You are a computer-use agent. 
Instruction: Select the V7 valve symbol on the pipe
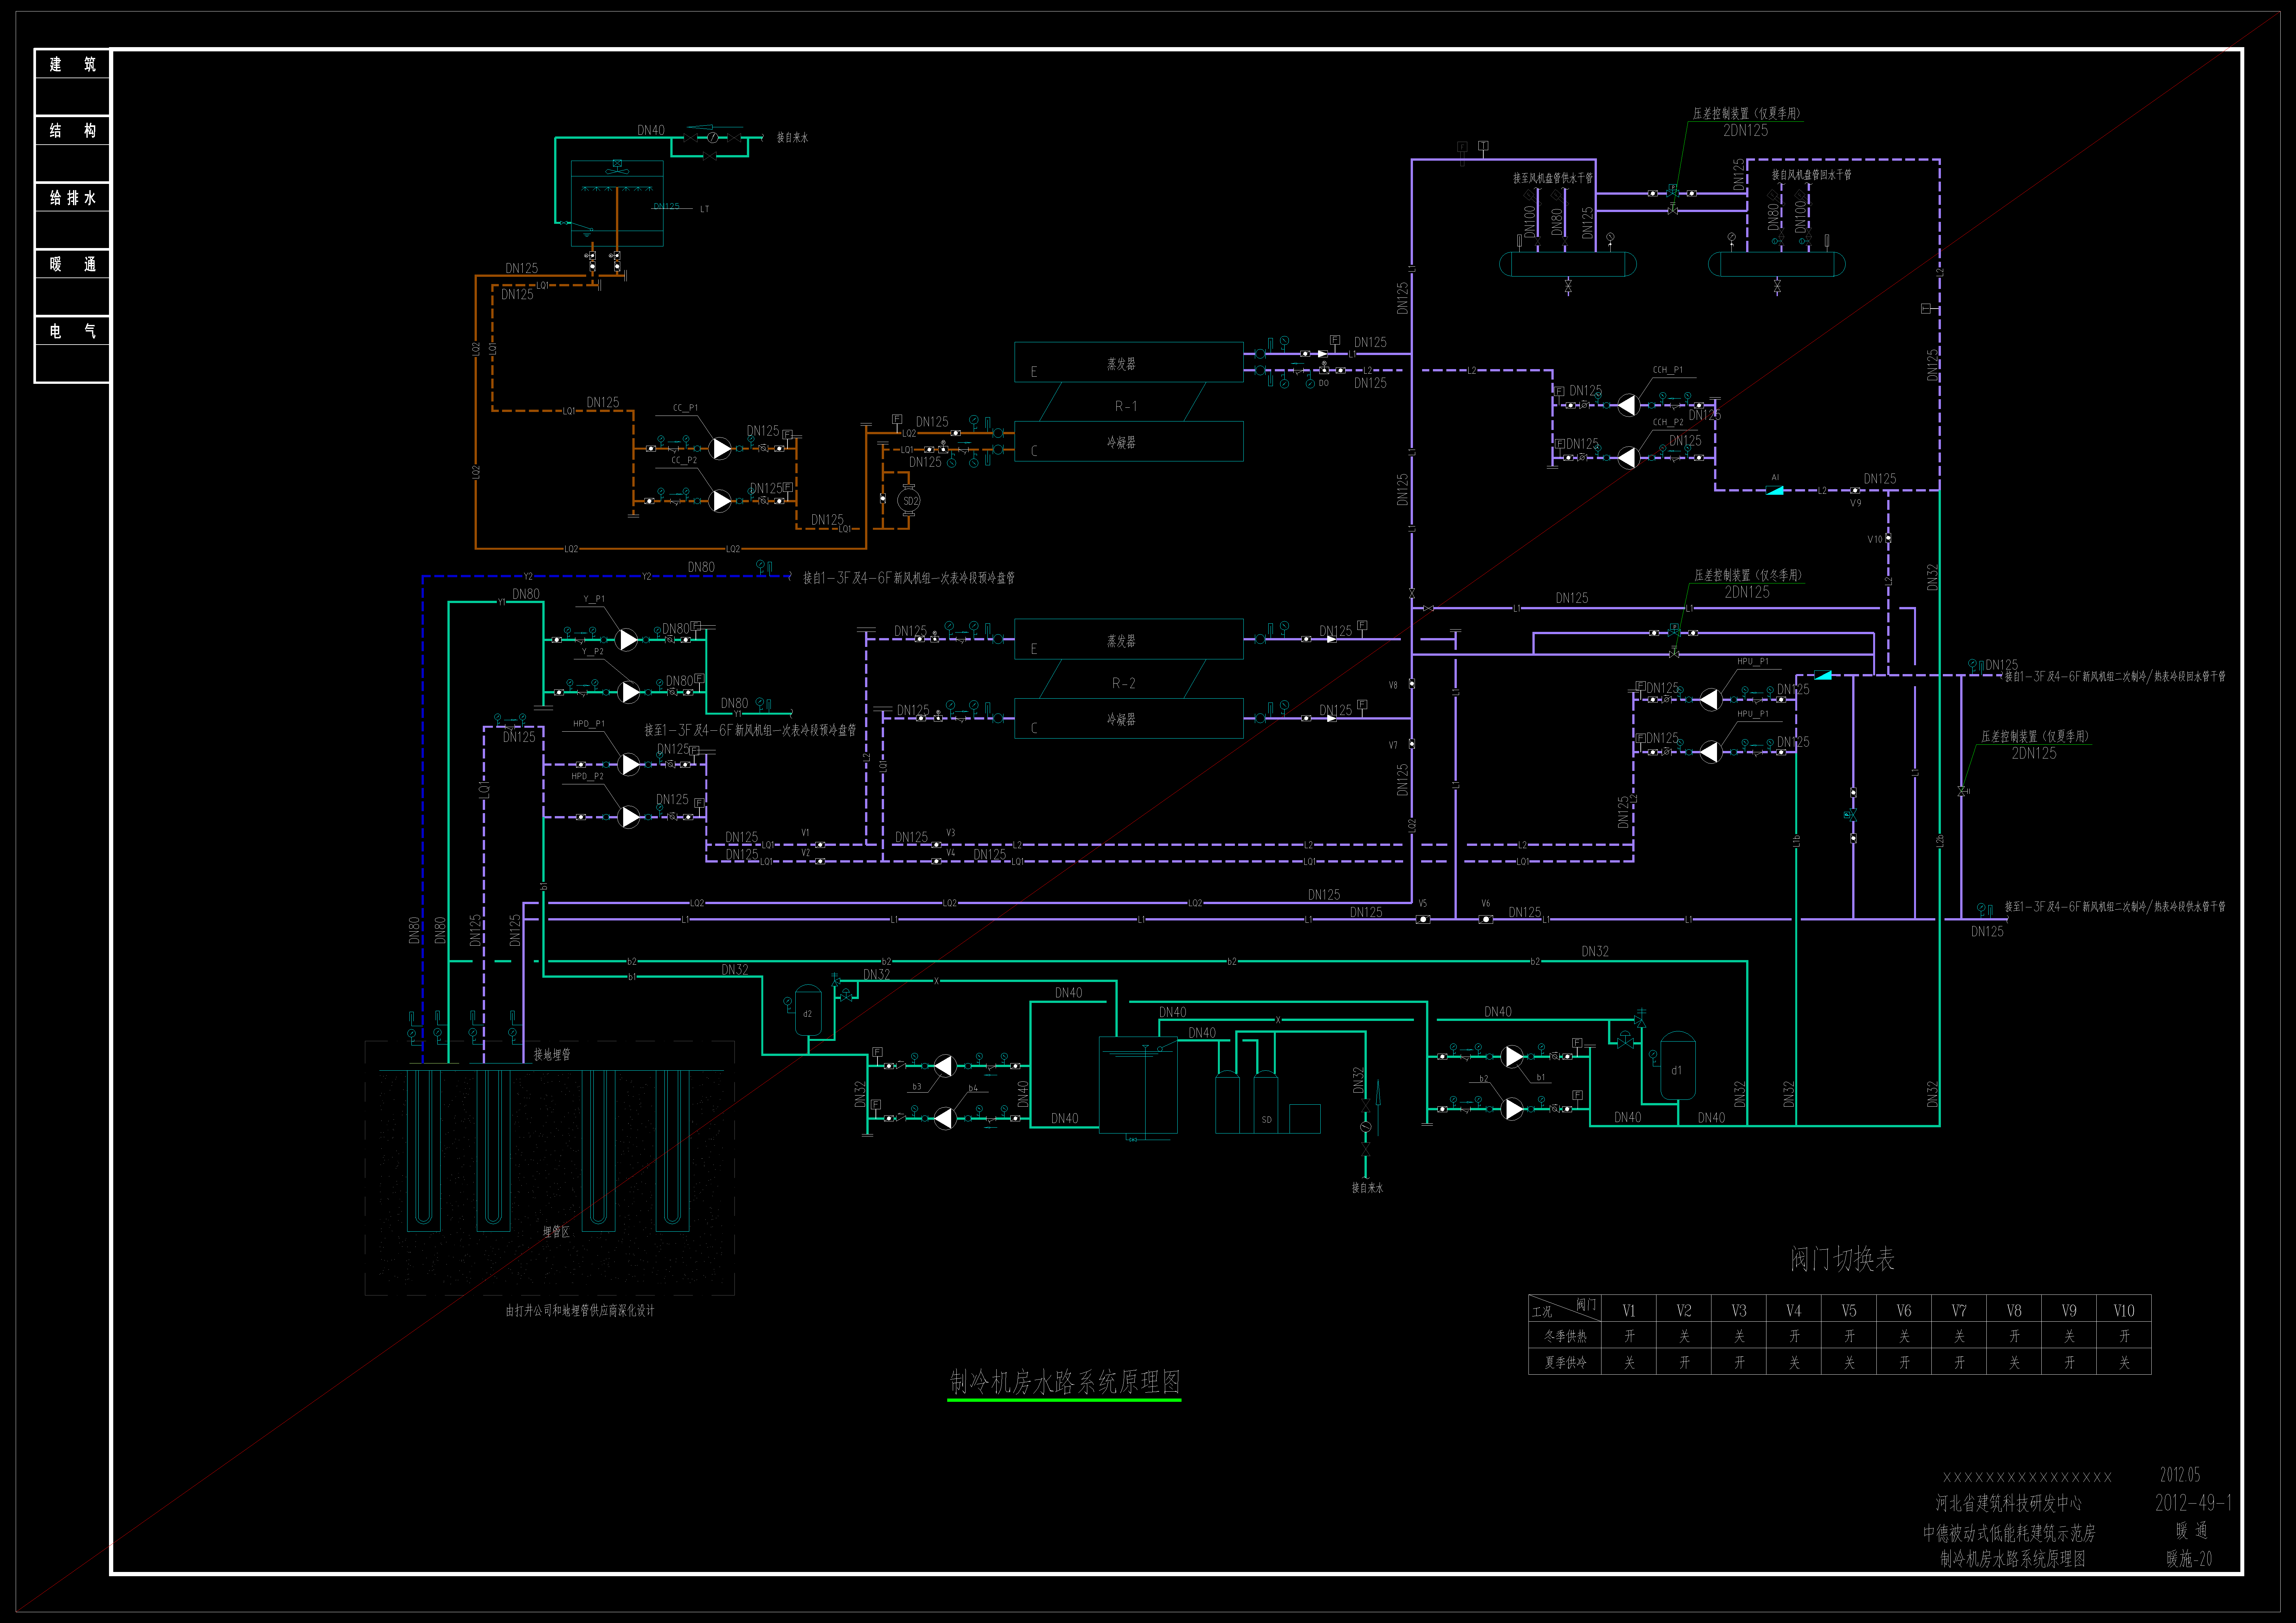click(1412, 744)
